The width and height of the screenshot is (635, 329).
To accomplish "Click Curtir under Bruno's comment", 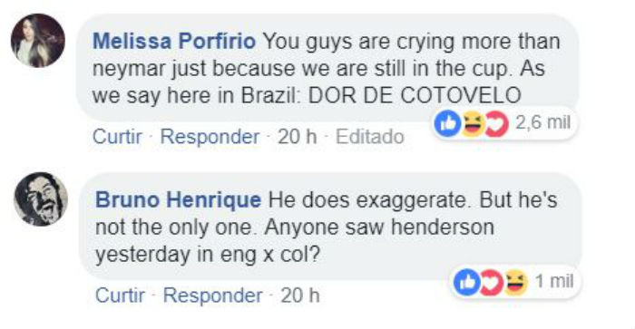I will (x=121, y=295).
